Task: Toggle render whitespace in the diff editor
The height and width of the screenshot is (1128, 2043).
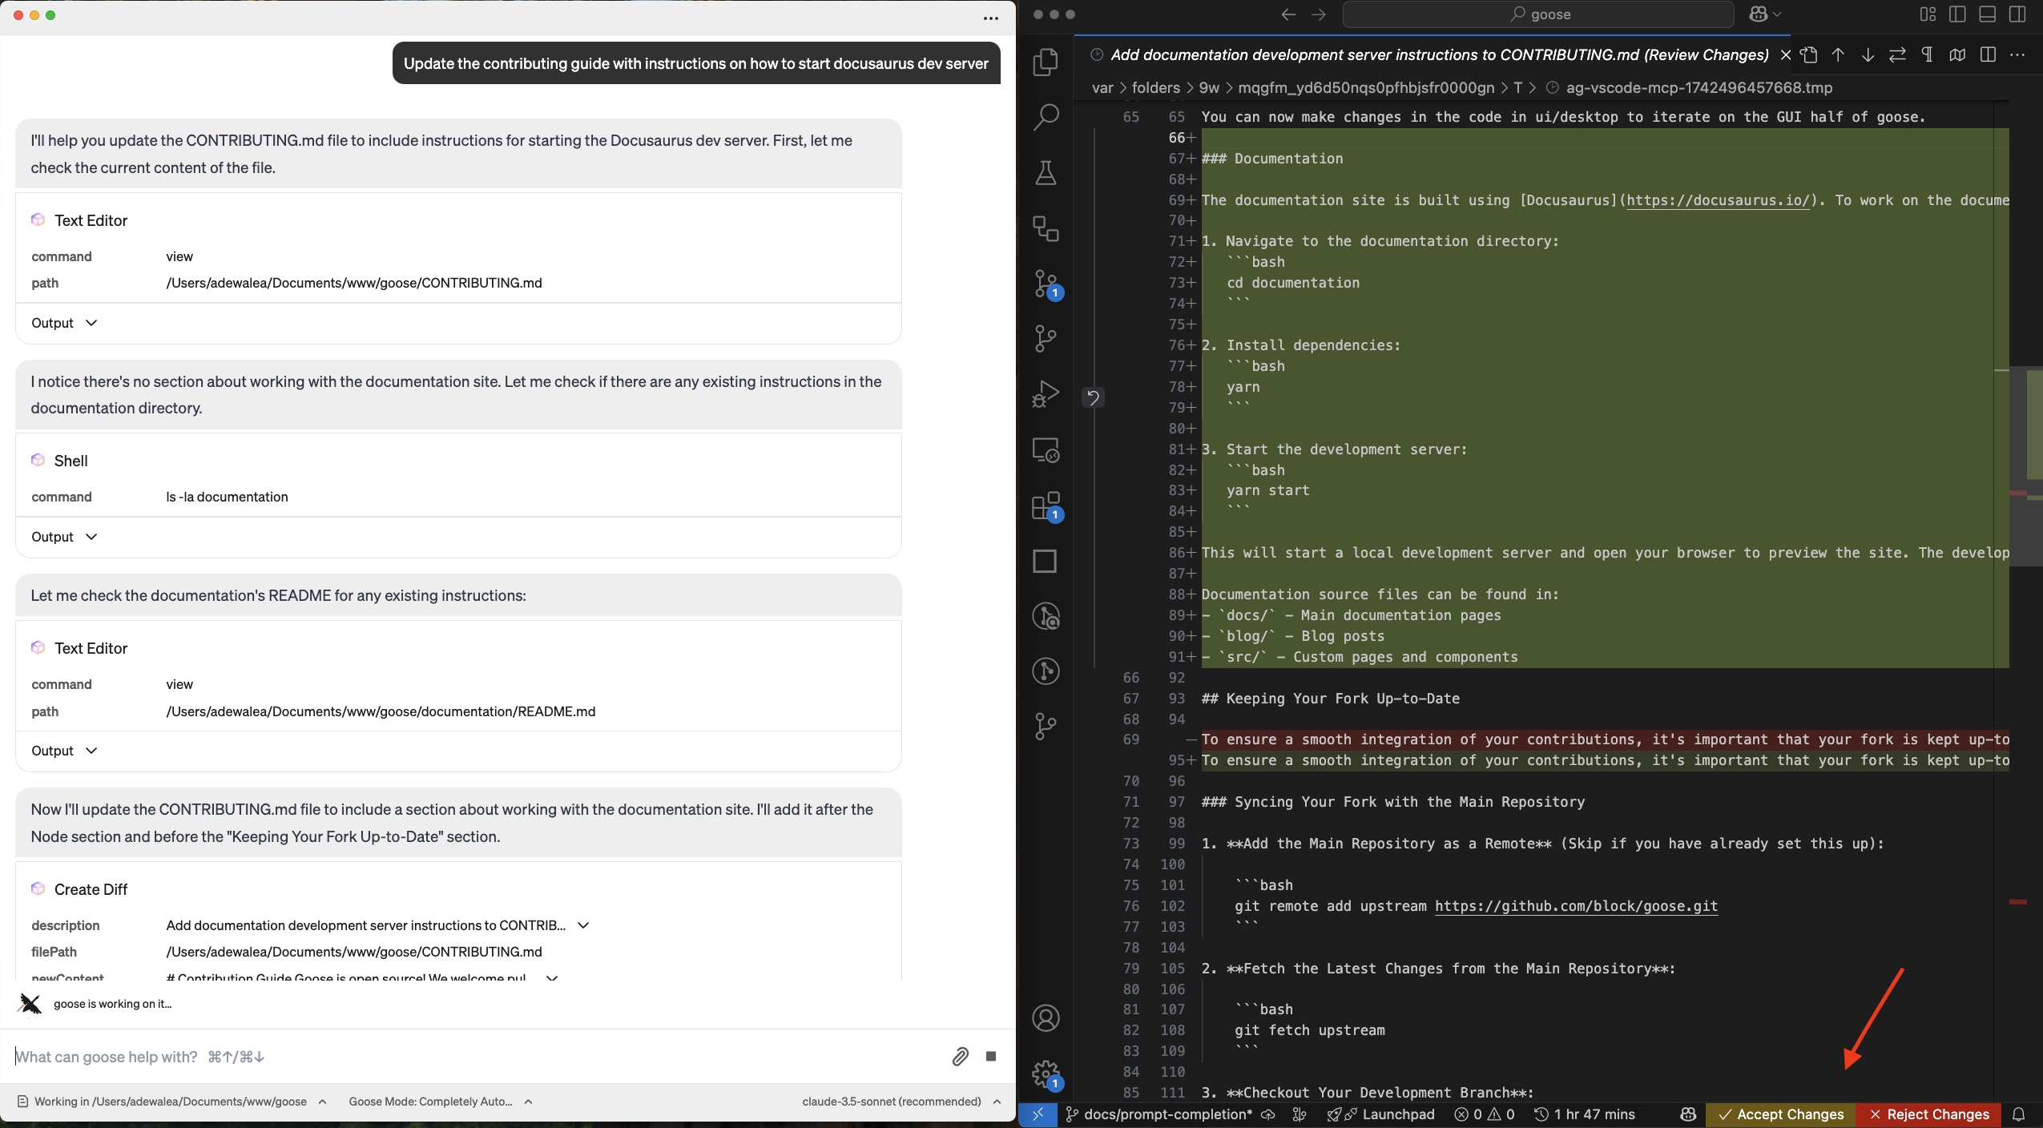Action: 1927,54
